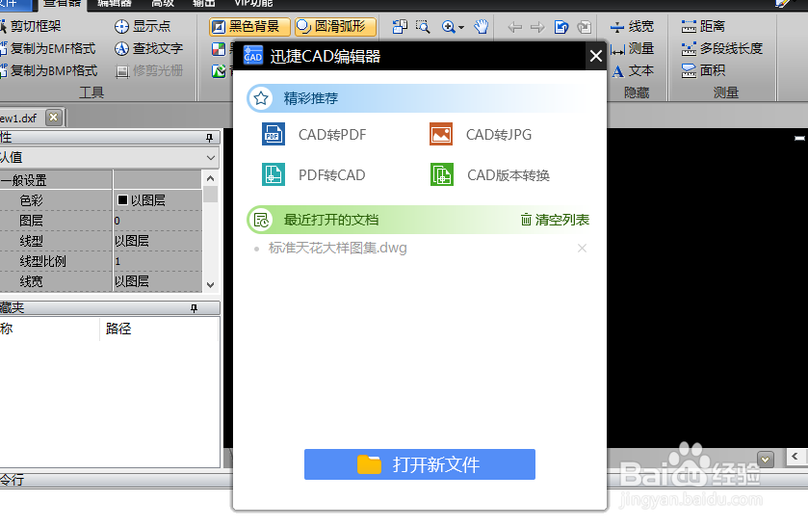Choose CAD转JPG conversion
Screen dimensions: 808x527
(481, 135)
